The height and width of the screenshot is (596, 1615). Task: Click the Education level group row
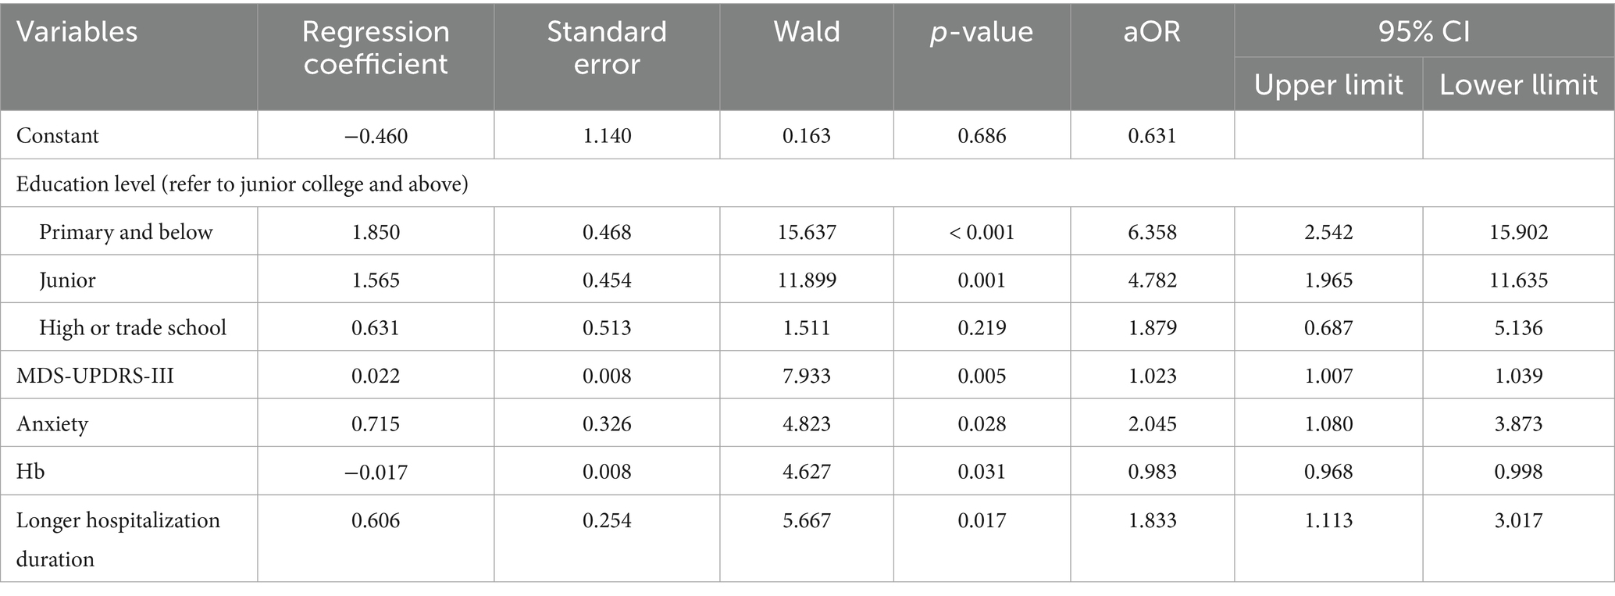click(x=242, y=184)
